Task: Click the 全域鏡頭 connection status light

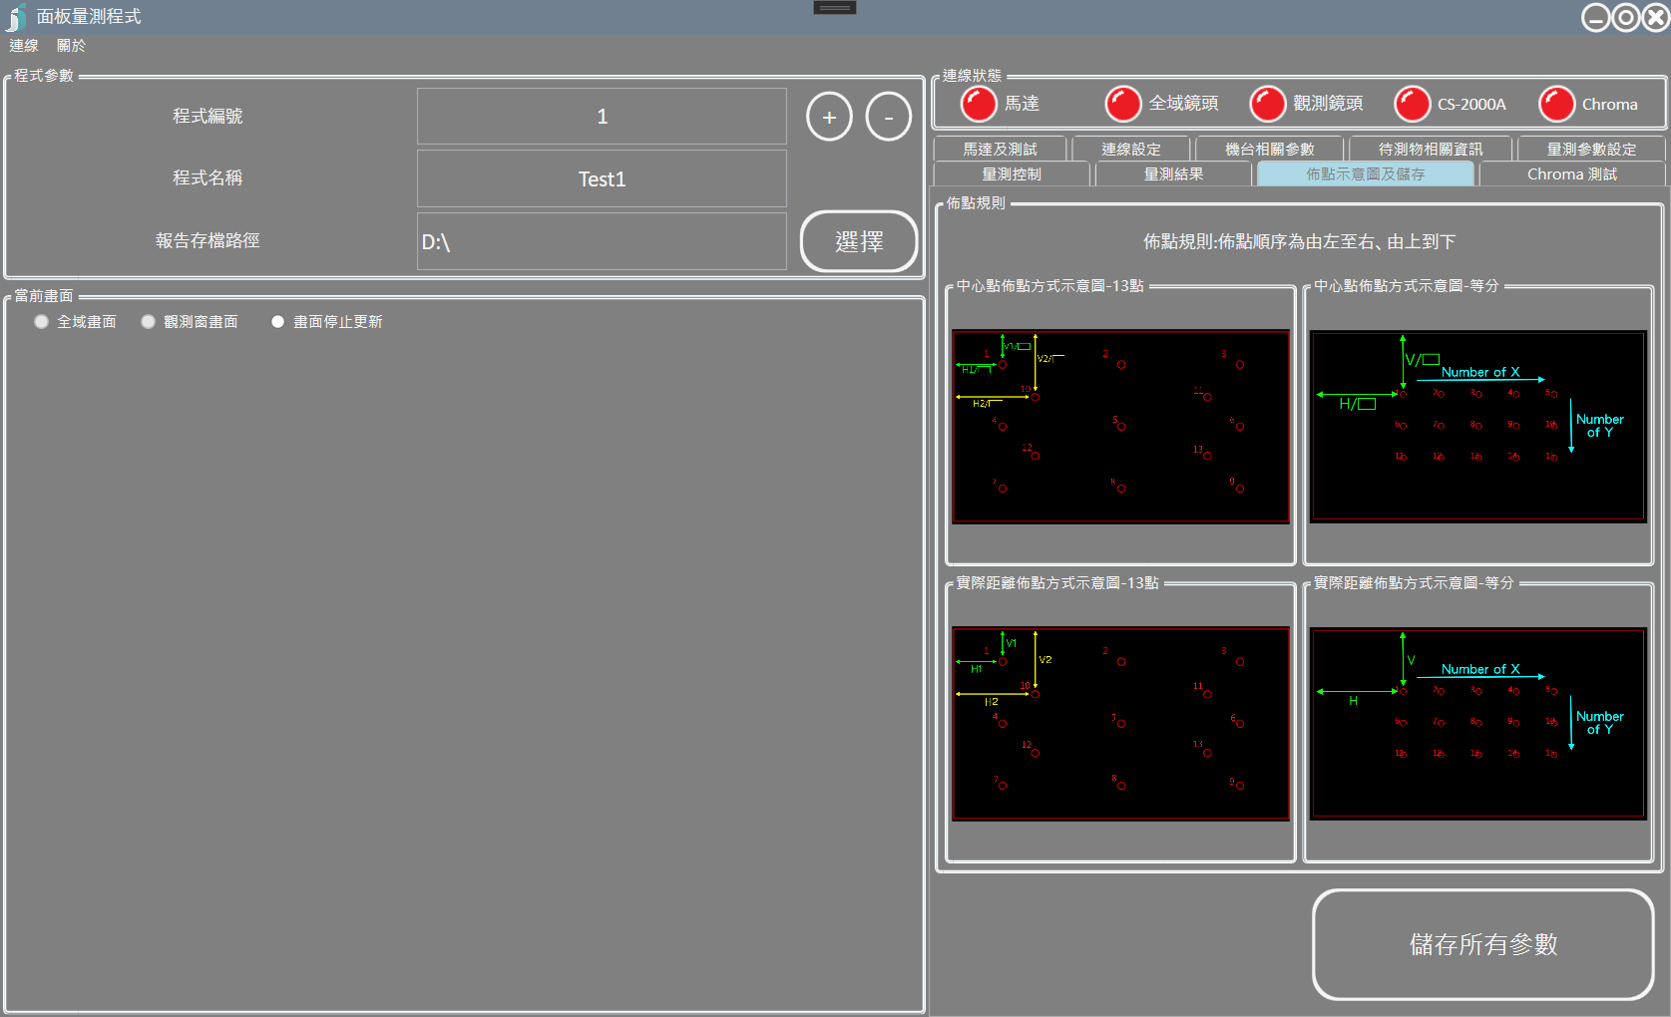Action: point(1122,104)
